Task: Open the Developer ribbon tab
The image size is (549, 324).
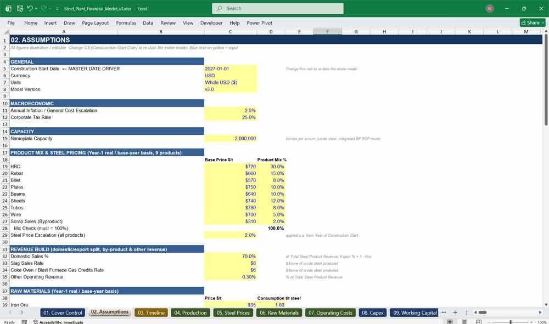Action: (x=211, y=22)
